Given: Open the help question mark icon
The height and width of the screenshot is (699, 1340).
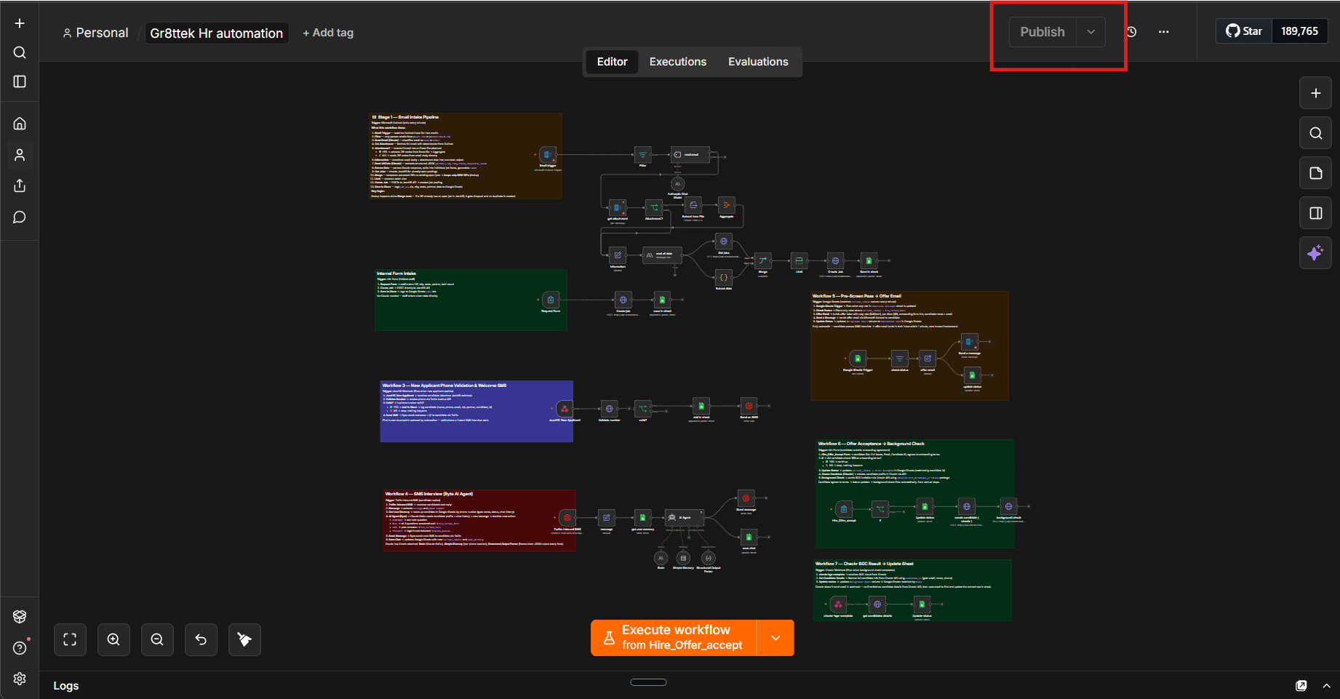Looking at the screenshot, I should point(20,648).
